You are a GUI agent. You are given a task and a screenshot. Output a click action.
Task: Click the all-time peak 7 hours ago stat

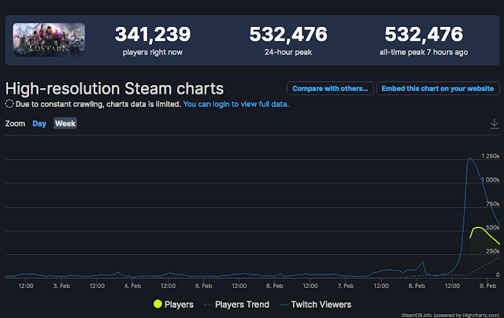(x=422, y=35)
